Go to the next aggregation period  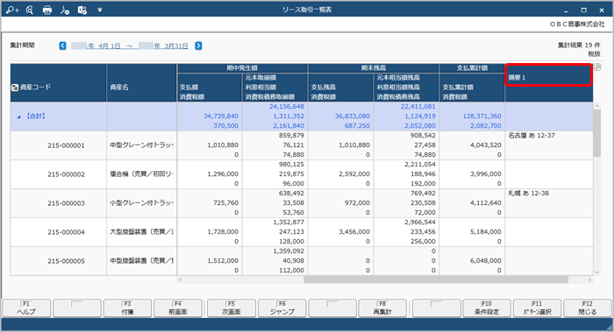click(198, 46)
